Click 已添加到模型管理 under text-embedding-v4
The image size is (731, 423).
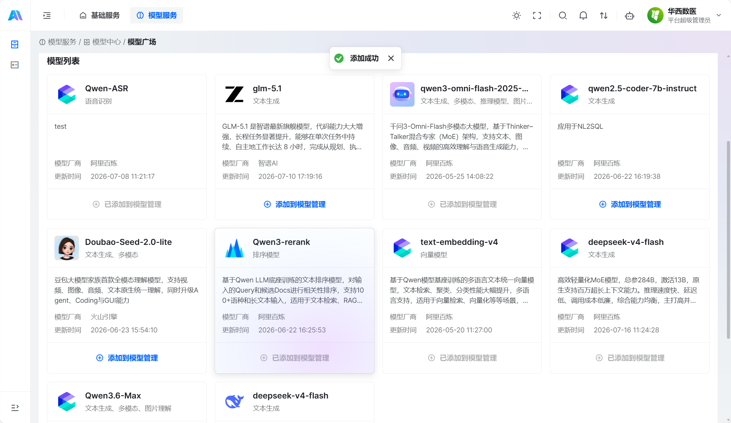[x=462, y=358]
